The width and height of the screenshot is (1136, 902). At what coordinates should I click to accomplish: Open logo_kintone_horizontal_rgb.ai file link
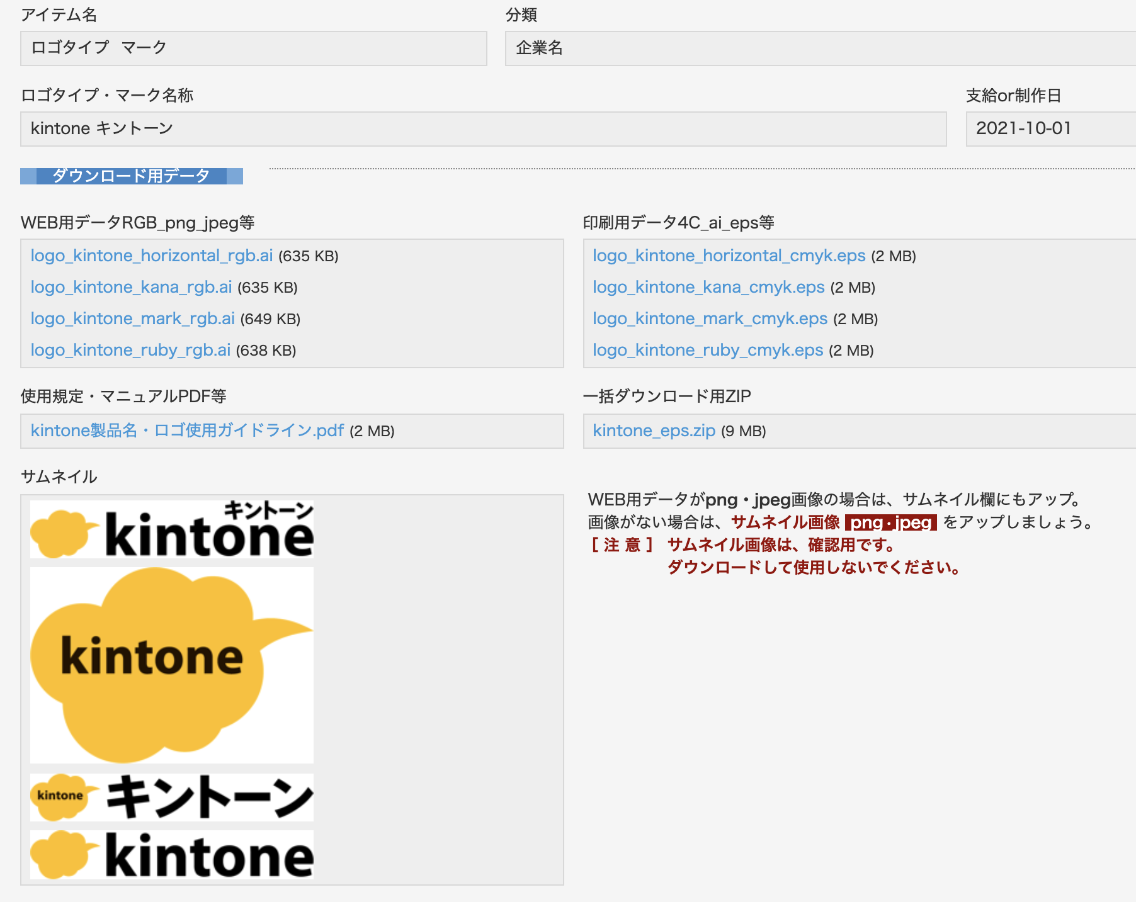pos(152,256)
